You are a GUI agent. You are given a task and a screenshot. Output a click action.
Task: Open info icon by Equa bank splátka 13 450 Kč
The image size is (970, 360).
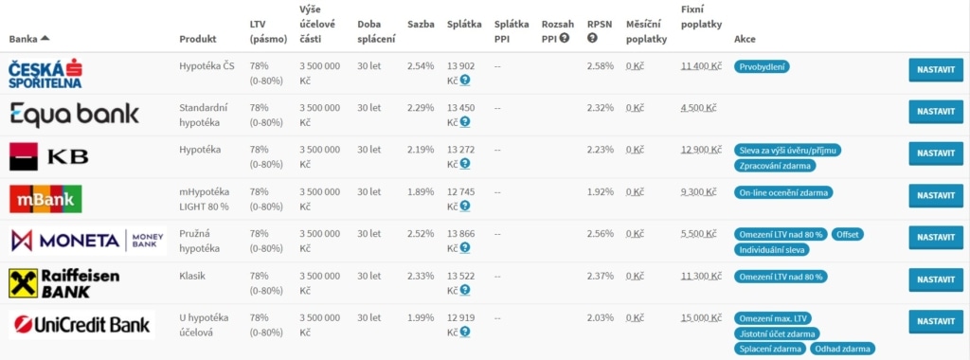tap(464, 122)
